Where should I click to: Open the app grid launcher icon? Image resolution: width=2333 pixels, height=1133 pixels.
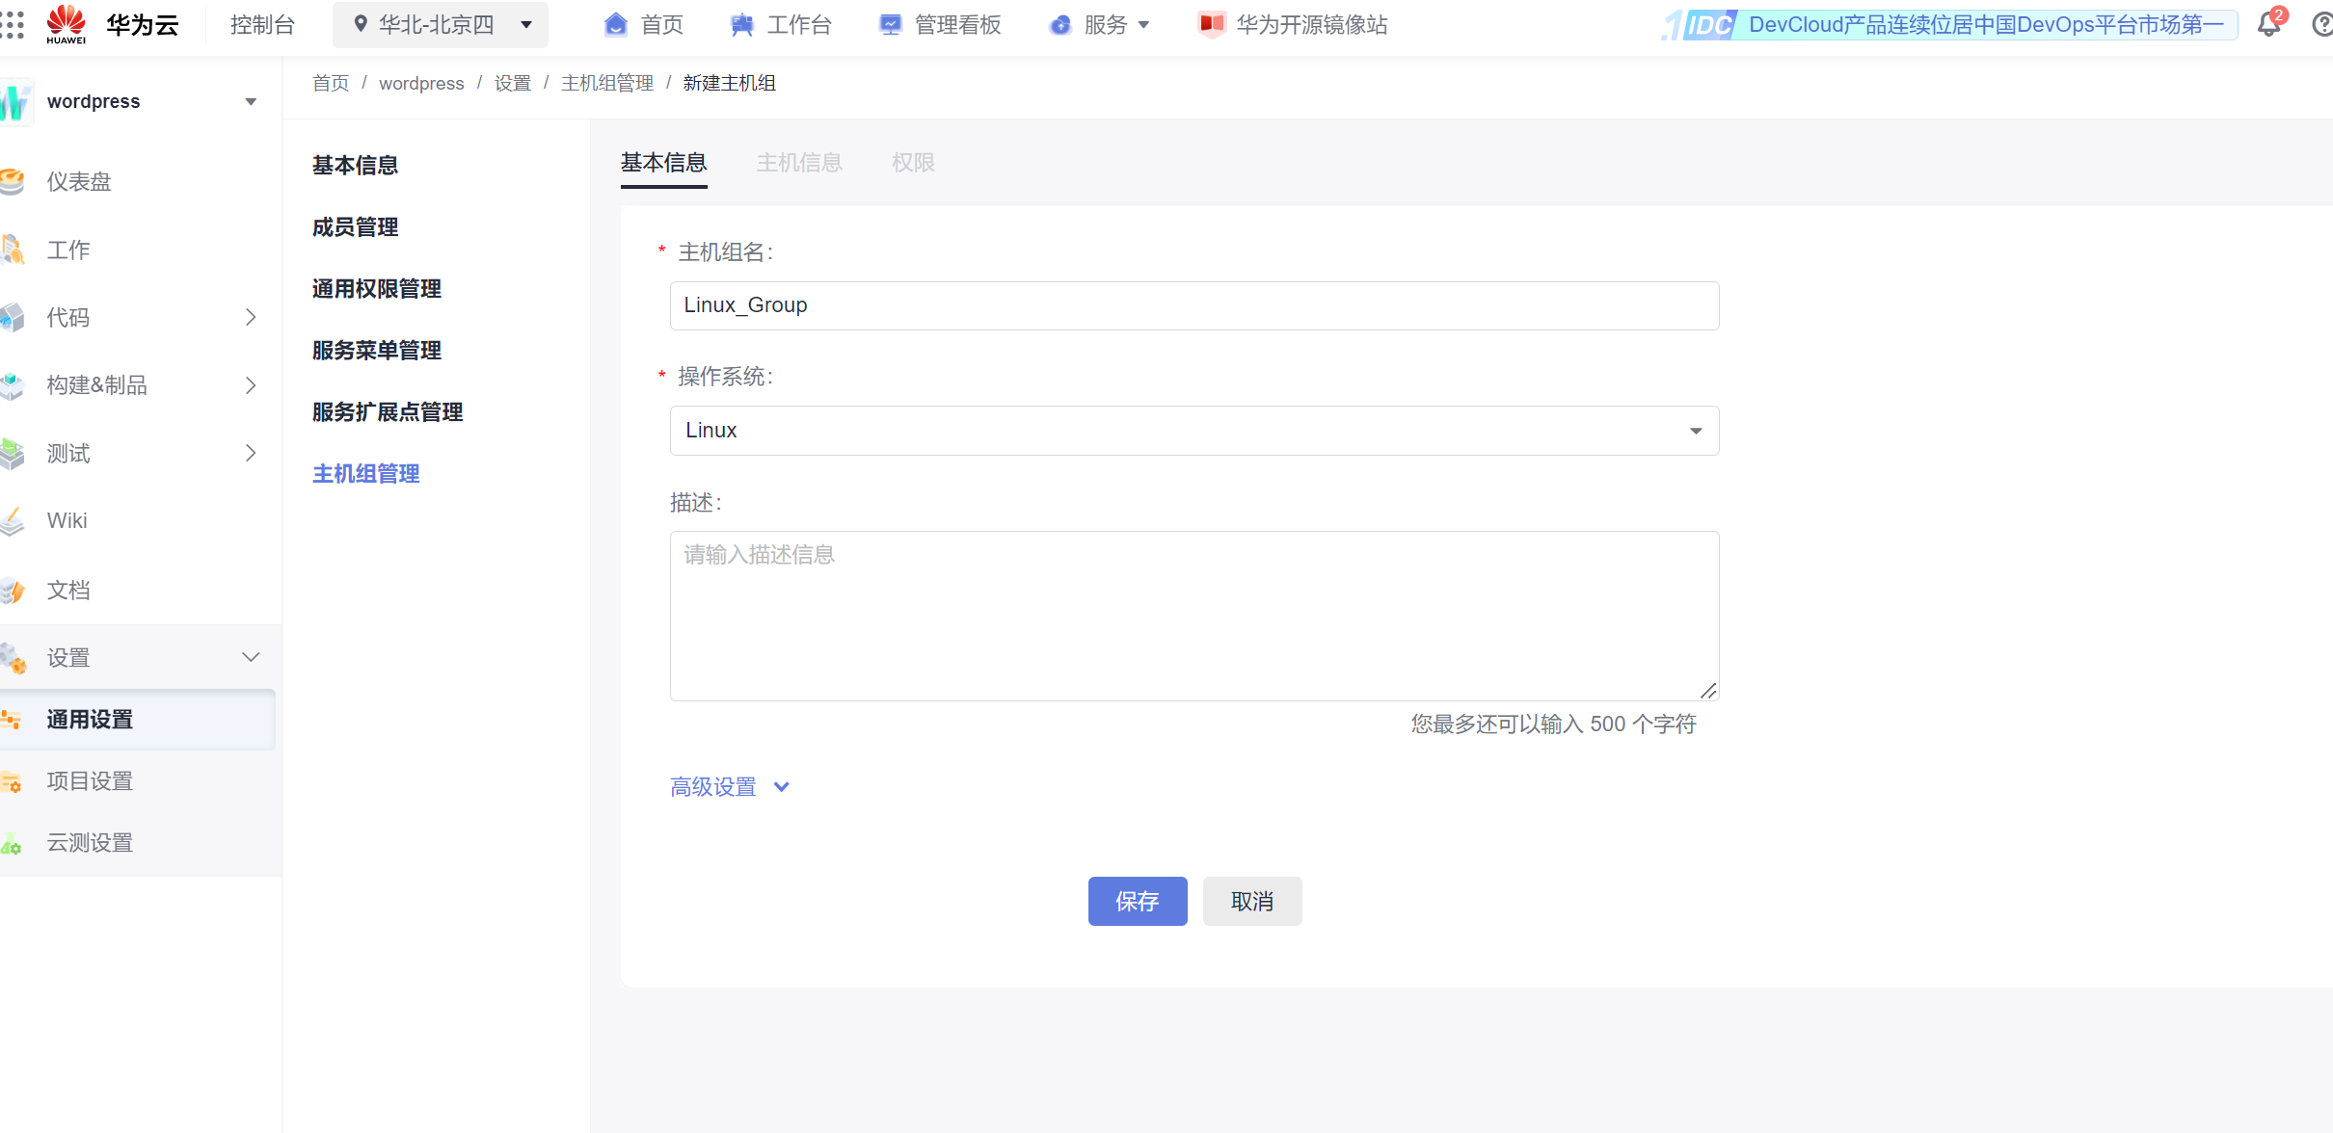13,25
